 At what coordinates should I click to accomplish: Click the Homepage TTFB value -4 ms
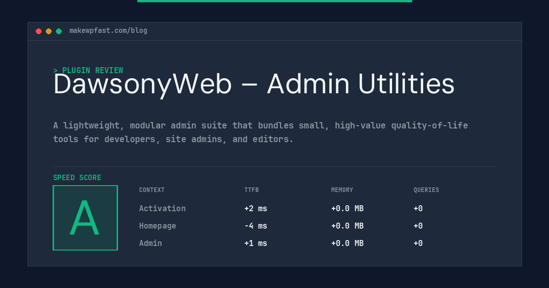point(256,226)
